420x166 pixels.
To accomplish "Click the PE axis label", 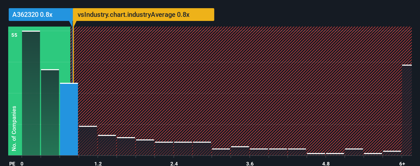I will tap(12, 163).
